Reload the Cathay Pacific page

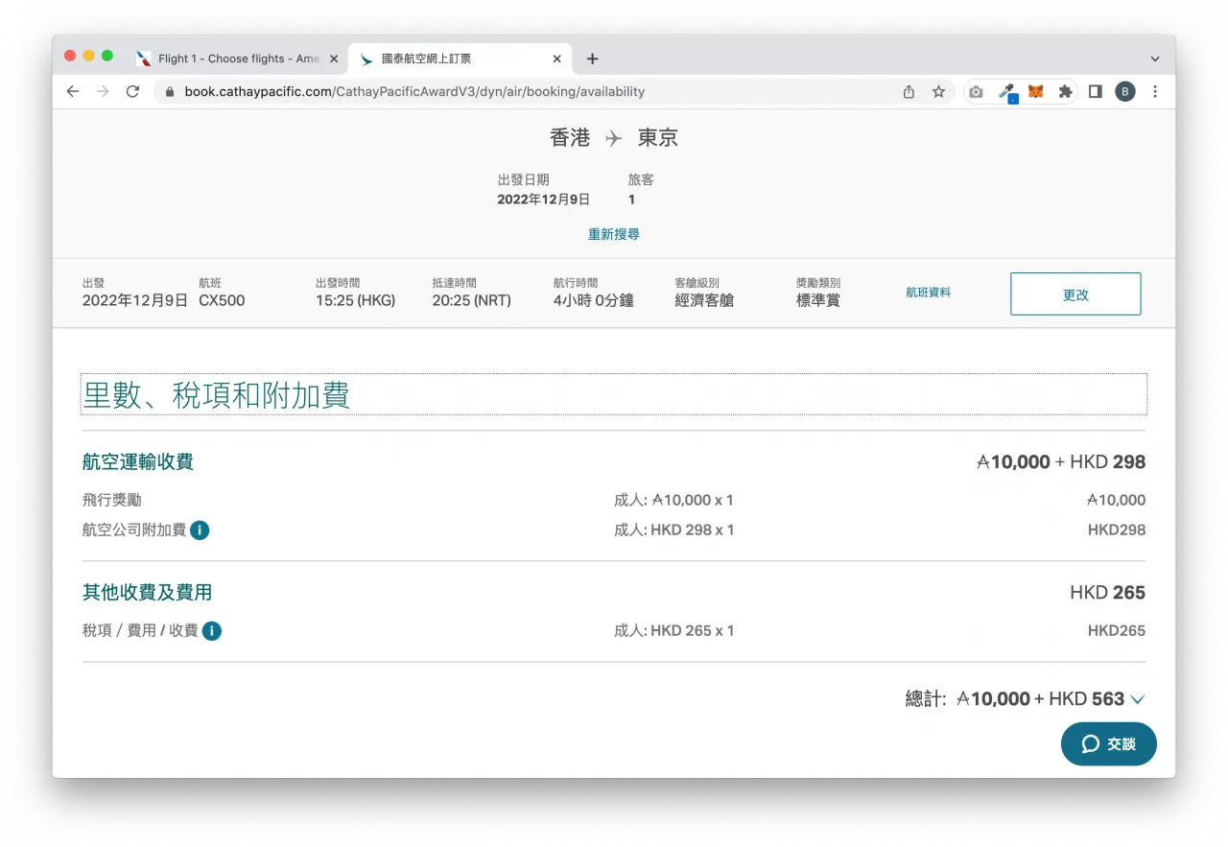pos(132,91)
